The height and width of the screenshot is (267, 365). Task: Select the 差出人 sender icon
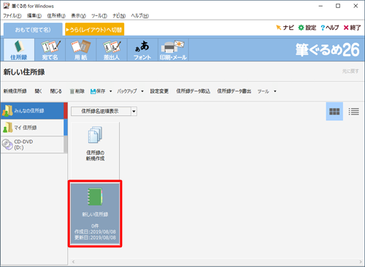(112, 50)
